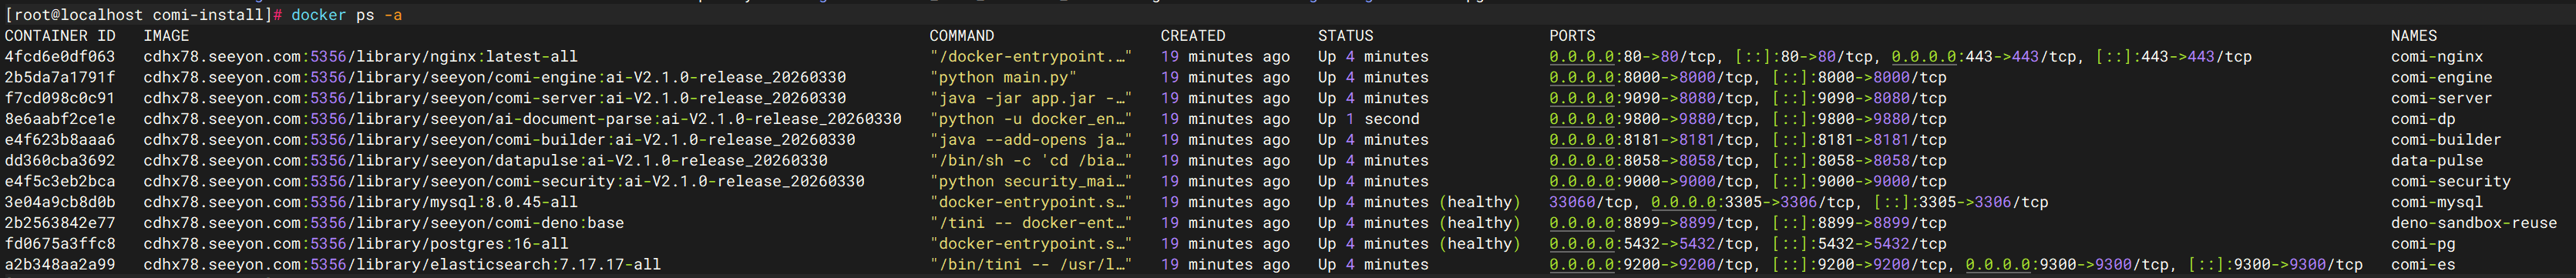Click the "python -u docker_en…" command
This screenshot has height=278, width=2576.
(1031, 119)
